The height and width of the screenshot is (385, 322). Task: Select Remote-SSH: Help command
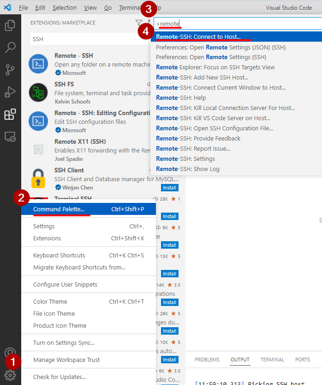236,98
